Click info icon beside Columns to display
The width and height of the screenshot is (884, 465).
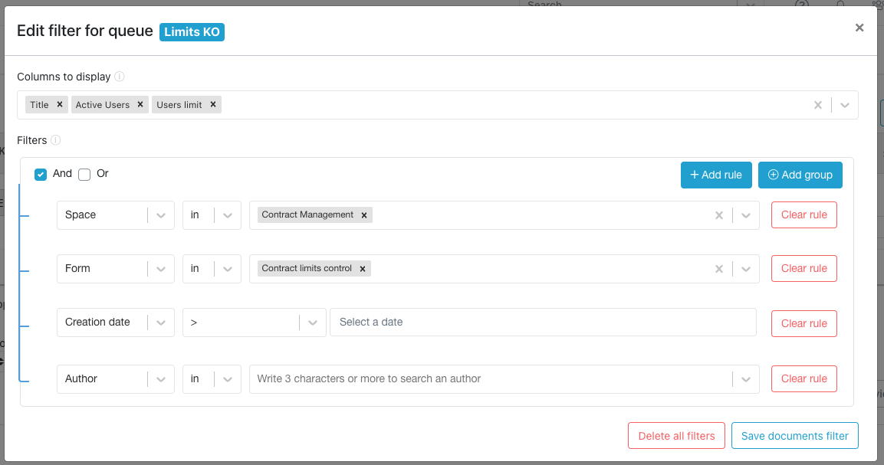(120, 77)
